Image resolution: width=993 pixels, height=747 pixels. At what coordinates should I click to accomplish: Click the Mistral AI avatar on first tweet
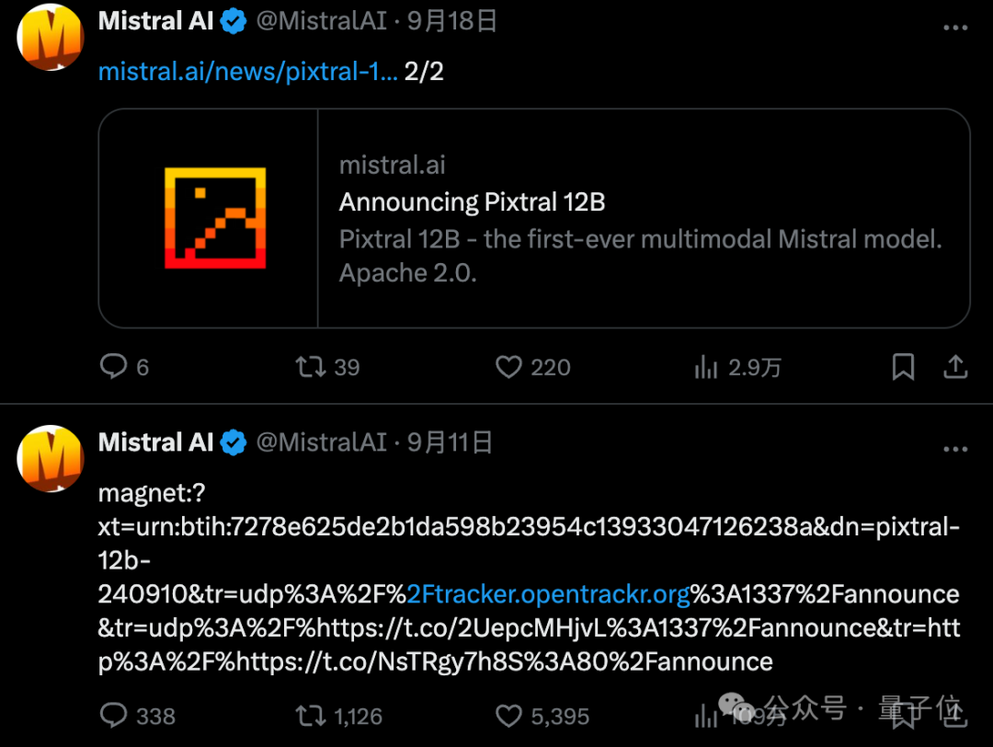(50, 37)
